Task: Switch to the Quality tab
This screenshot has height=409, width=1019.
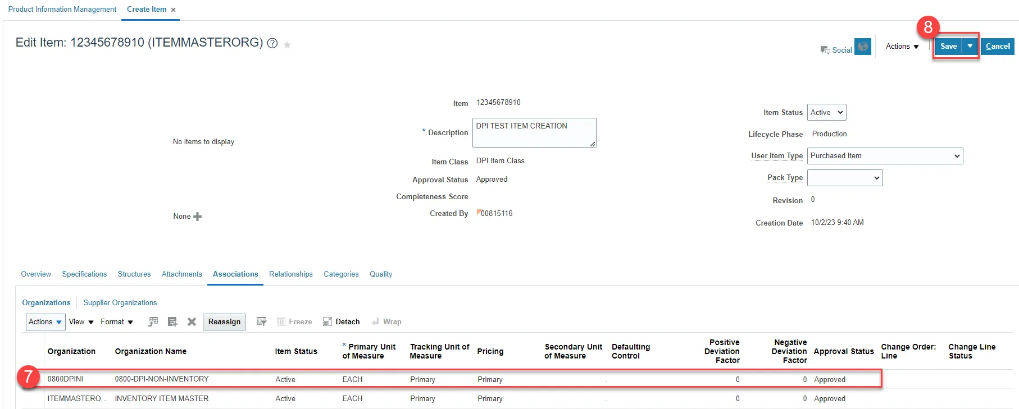Action: coord(381,274)
